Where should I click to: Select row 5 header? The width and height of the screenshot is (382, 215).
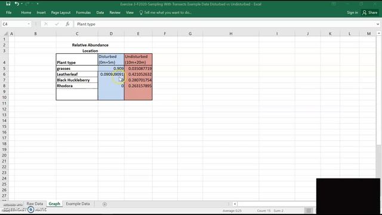click(x=4, y=69)
